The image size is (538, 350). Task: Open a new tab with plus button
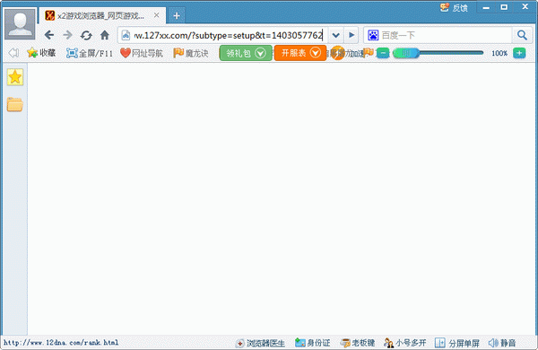point(177,15)
